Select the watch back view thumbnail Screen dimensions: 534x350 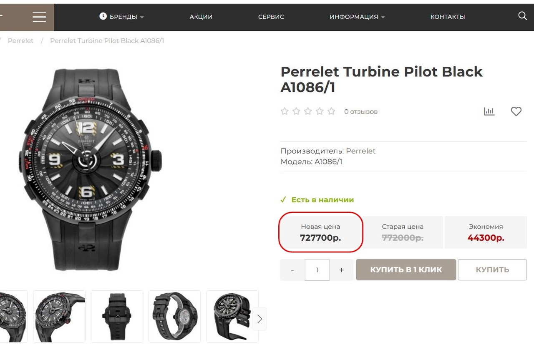(x=117, y=316)
